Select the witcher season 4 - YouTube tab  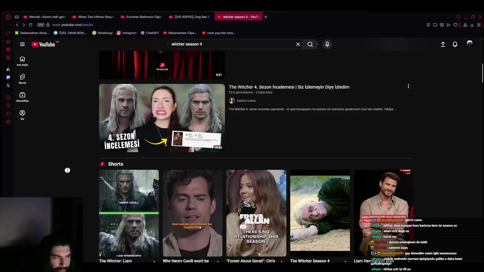[239, 17]
